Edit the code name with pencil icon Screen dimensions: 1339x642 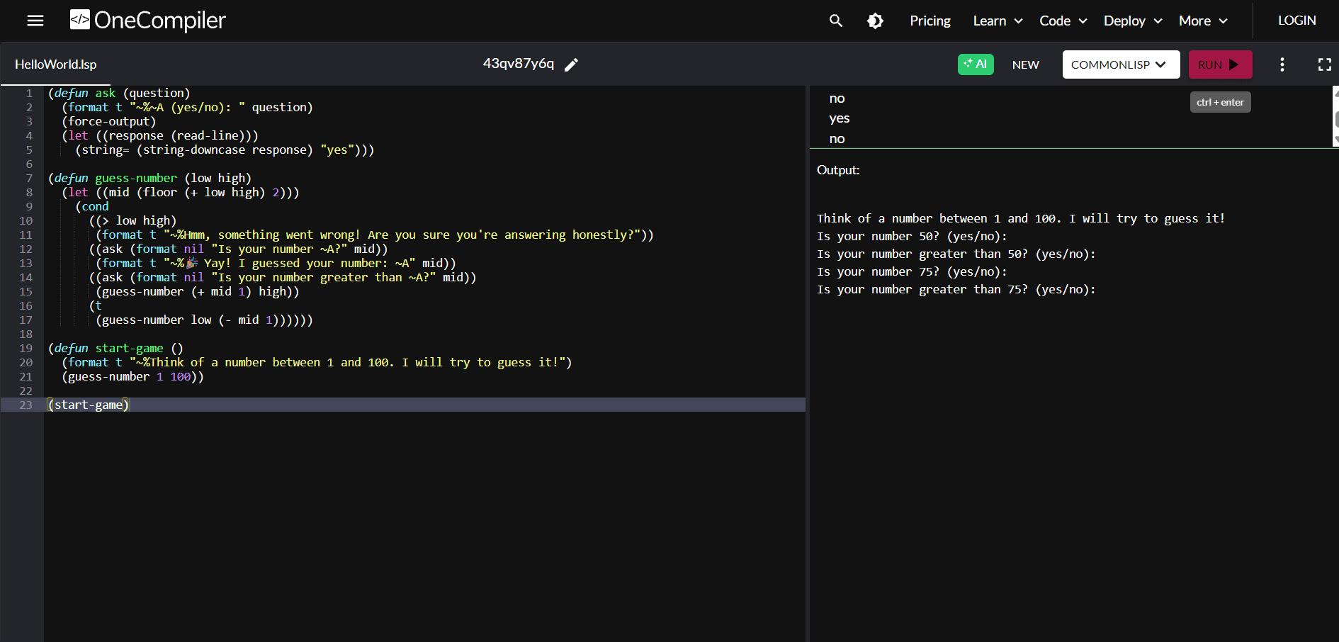click(571, 64)
